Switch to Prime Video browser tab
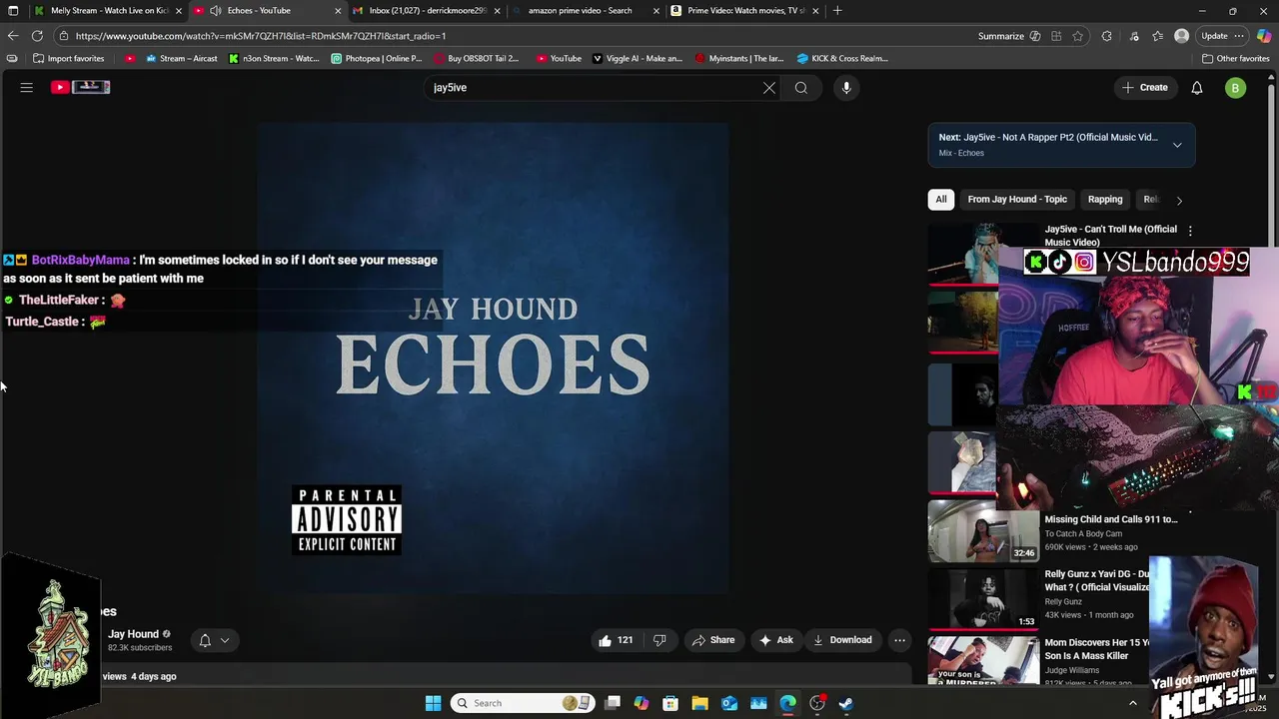This screenshot has height=719, width=1279. coord(745,11)
